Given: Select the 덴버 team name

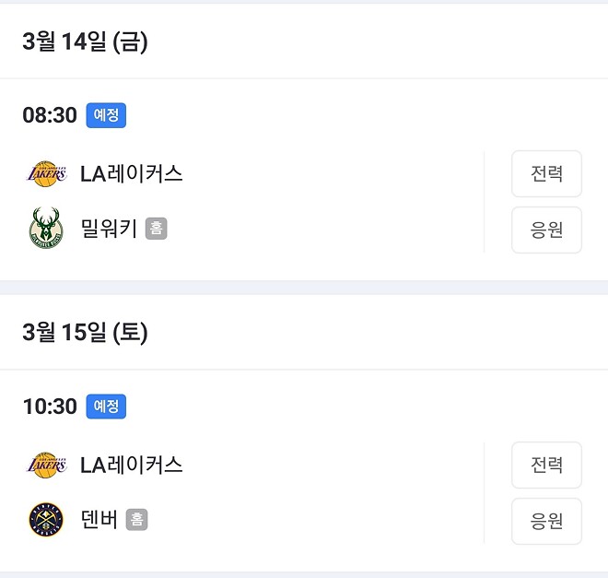Looking at the screenshot, I should click(99, 519).
